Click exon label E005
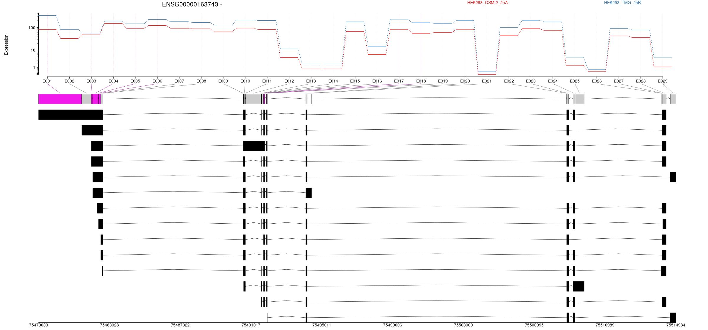Image resolution: width=708 pixels, height=330 pixels. pyautogui.click(x=135, y=81)
